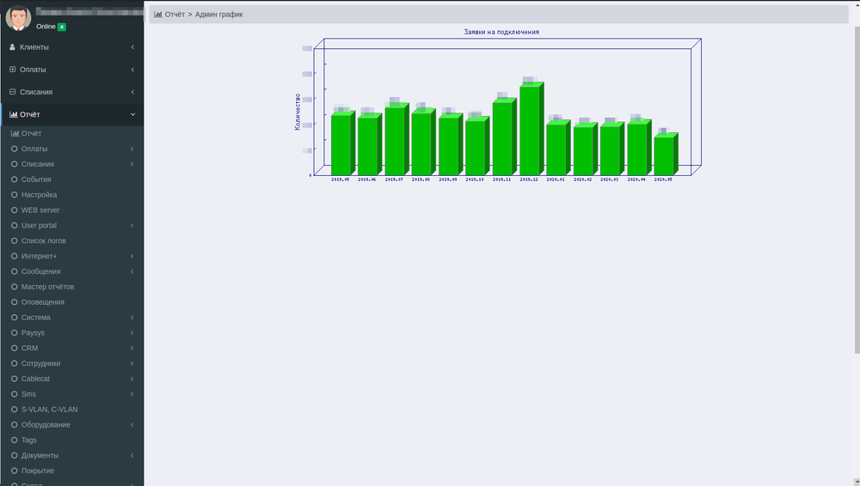This screenshot has height=486, width=860.
Task: Click the Оплаты plus-box icon
Action: tap(12, 70)
